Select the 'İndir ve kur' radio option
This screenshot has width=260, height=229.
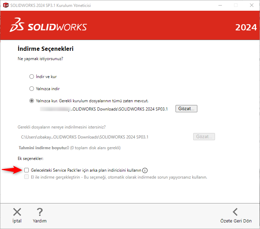click(x=32, y=77)
